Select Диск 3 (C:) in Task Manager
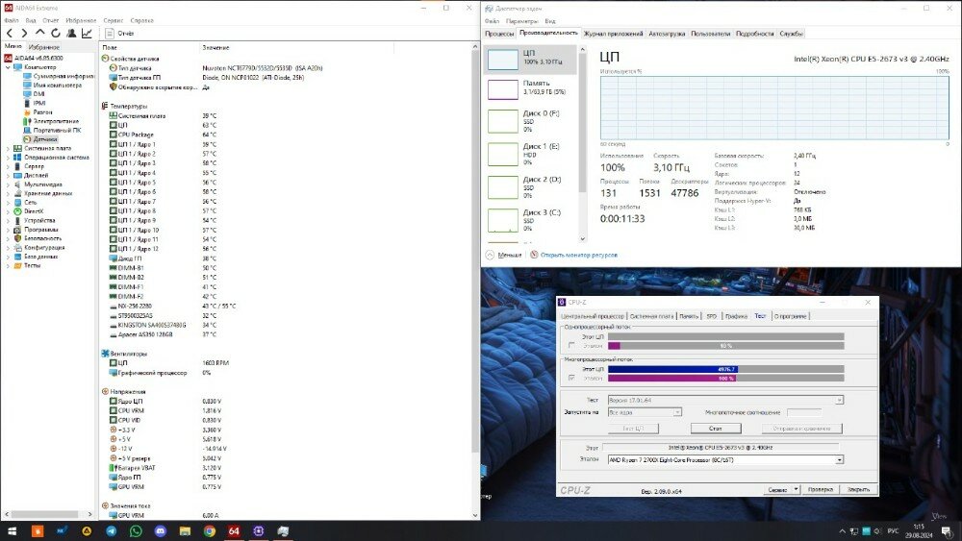 [x=531, y=221]
